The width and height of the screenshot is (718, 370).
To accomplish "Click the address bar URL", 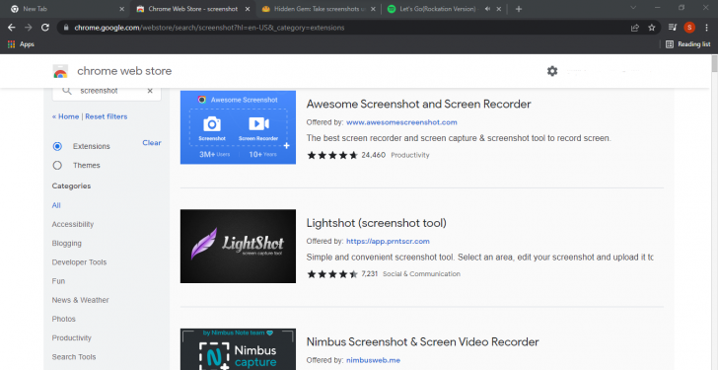I will tap(209, 28).
